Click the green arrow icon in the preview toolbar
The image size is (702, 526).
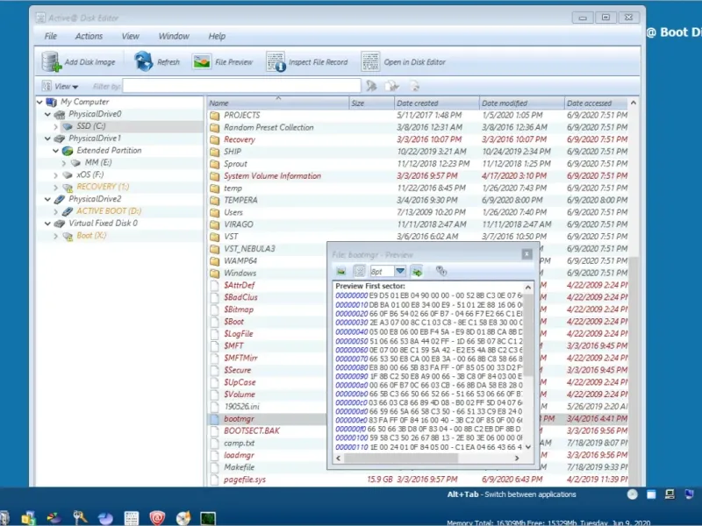click(x=416, y=272)
